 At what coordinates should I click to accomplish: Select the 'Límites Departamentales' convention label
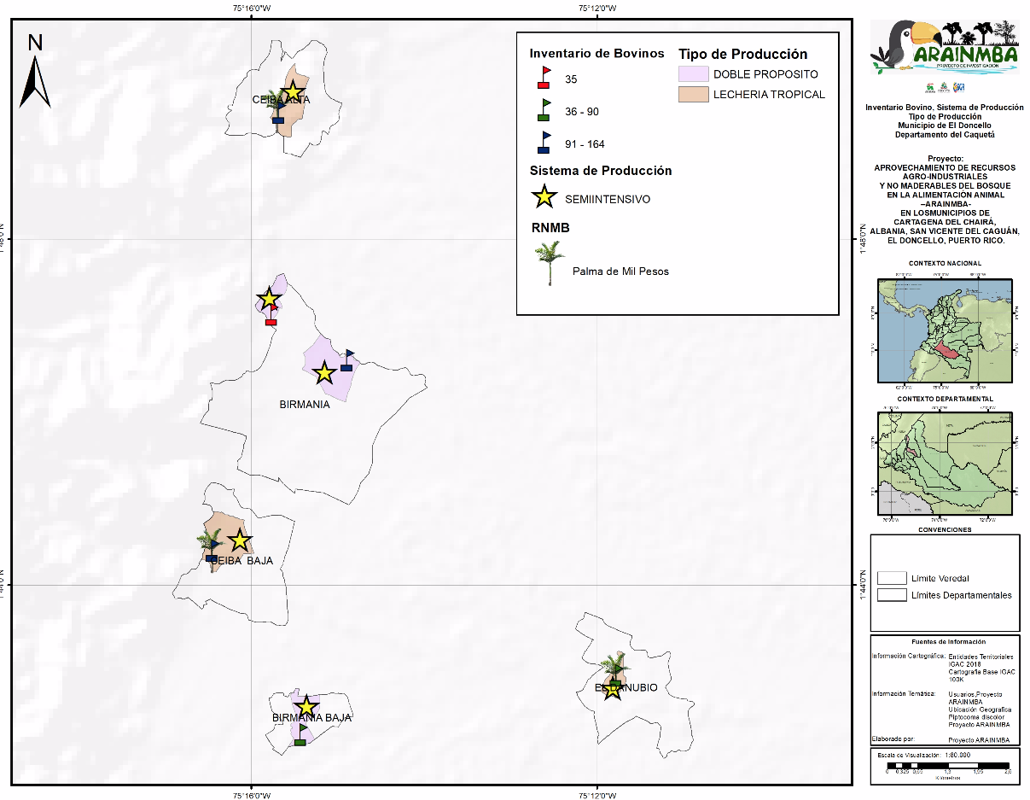[962, 595]
